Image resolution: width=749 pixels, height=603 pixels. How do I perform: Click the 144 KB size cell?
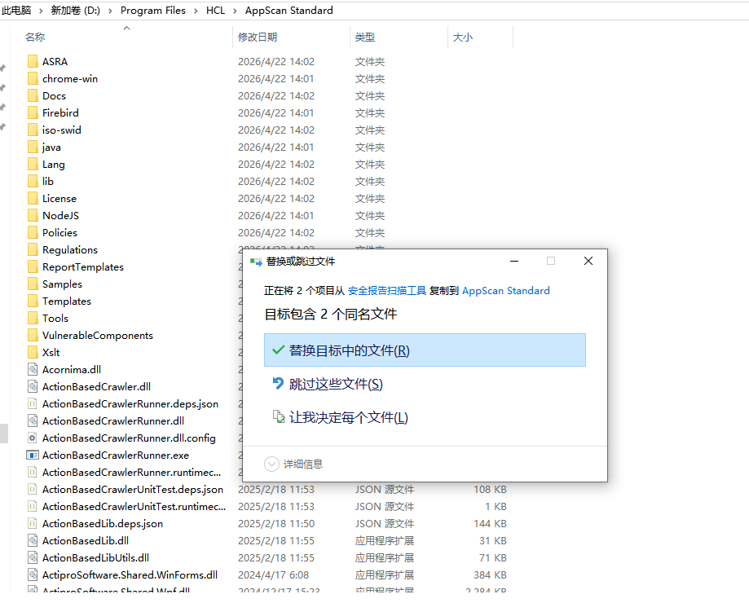point(490,524)
